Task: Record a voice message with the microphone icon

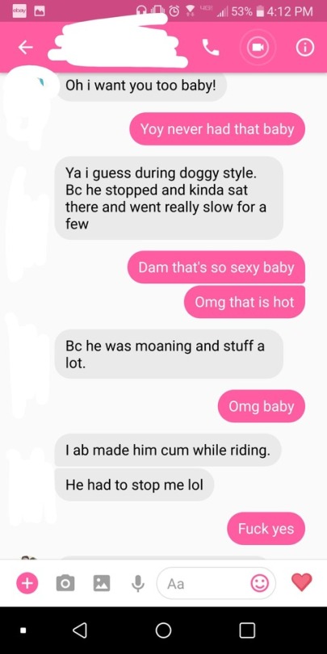Action: pos(138,584)
